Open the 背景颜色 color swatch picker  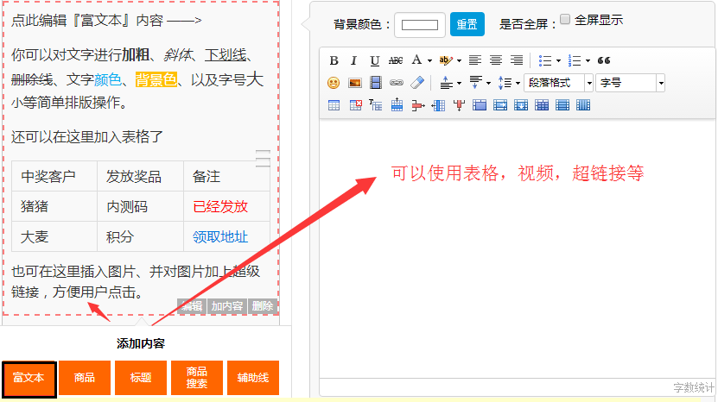[419, 25]
